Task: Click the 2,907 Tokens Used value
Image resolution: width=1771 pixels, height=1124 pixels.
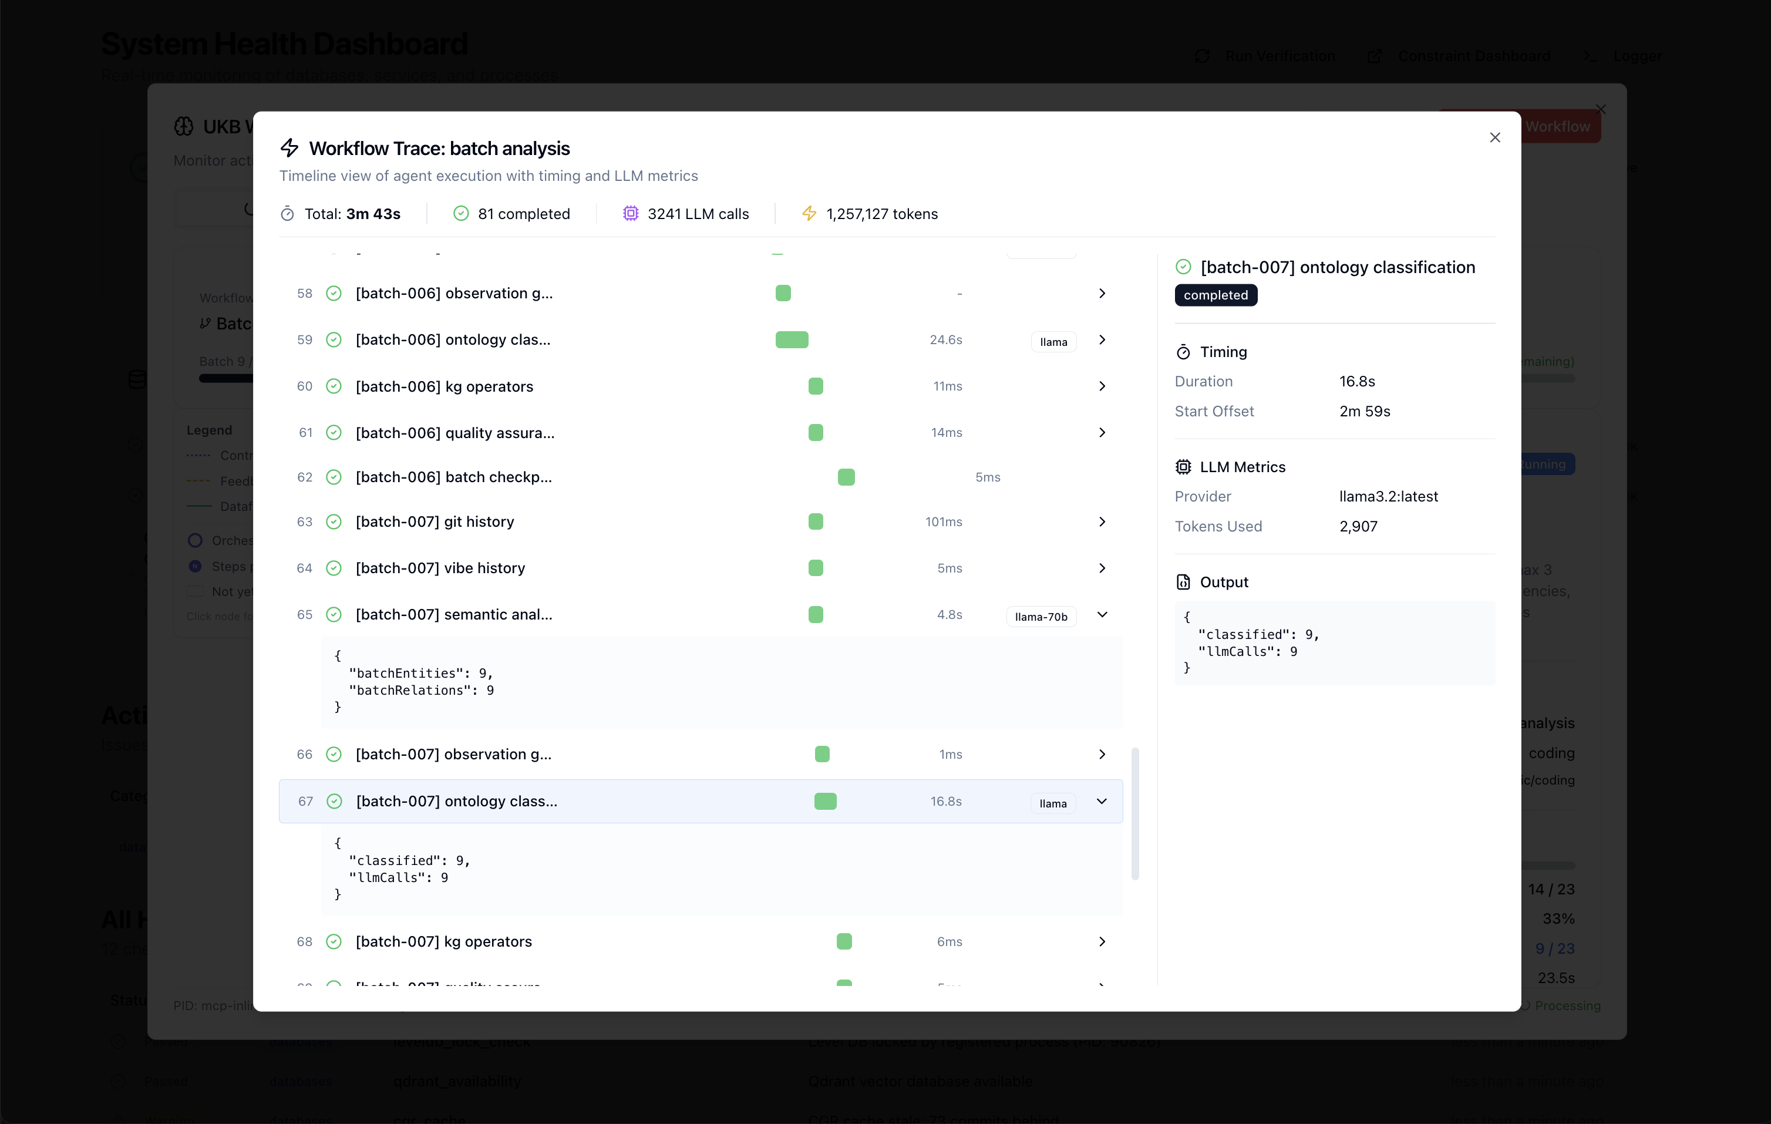Action: [1358, 527]
